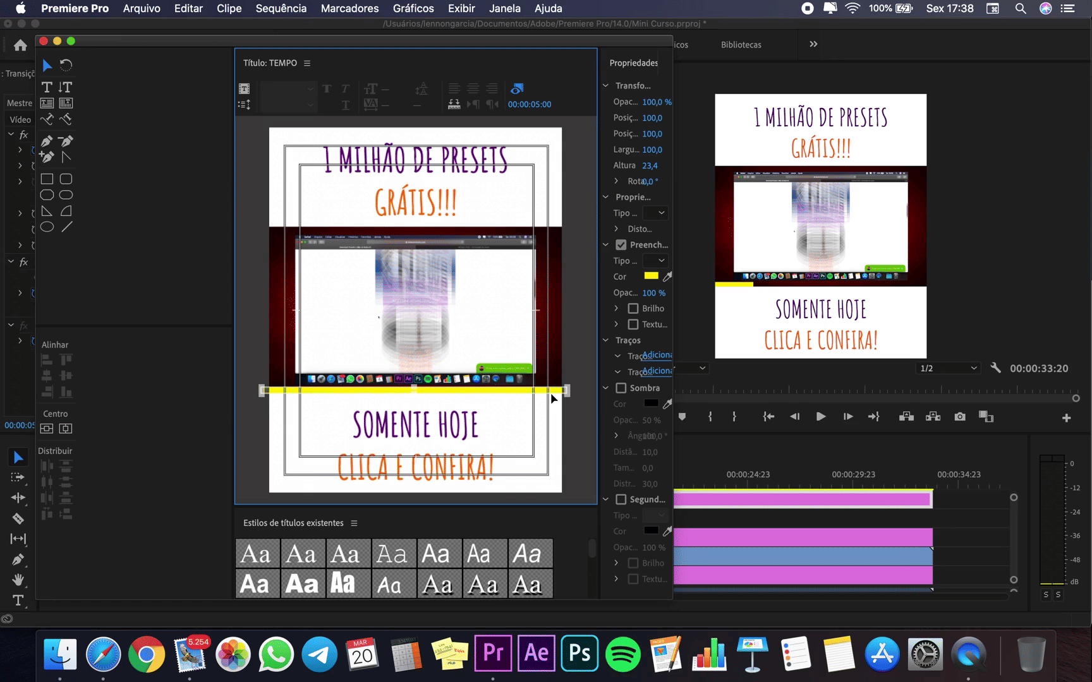Open the 1/2 playback resolution dropdown
Image resolution: width=1092 pixels, height=682 pixels.
(x=948, y=368)
